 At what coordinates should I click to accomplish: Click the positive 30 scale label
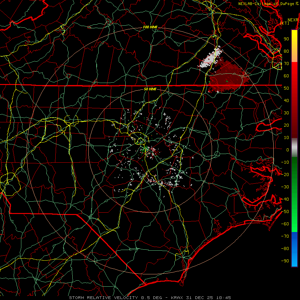tap(286, 113)
